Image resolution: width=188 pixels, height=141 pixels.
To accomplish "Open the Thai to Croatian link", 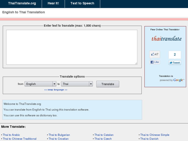I will [58, 139].
